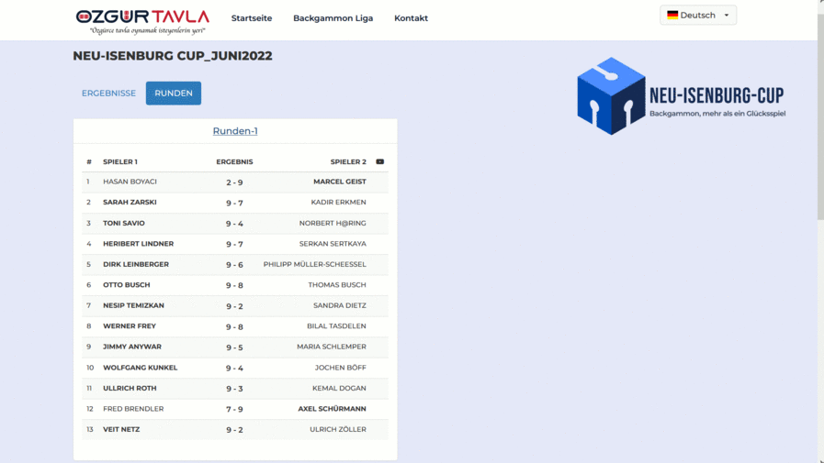The height and width of the screenshot is (463, 824).
Task: Click player name Sarah Zarski
Action: pos(130,203)
